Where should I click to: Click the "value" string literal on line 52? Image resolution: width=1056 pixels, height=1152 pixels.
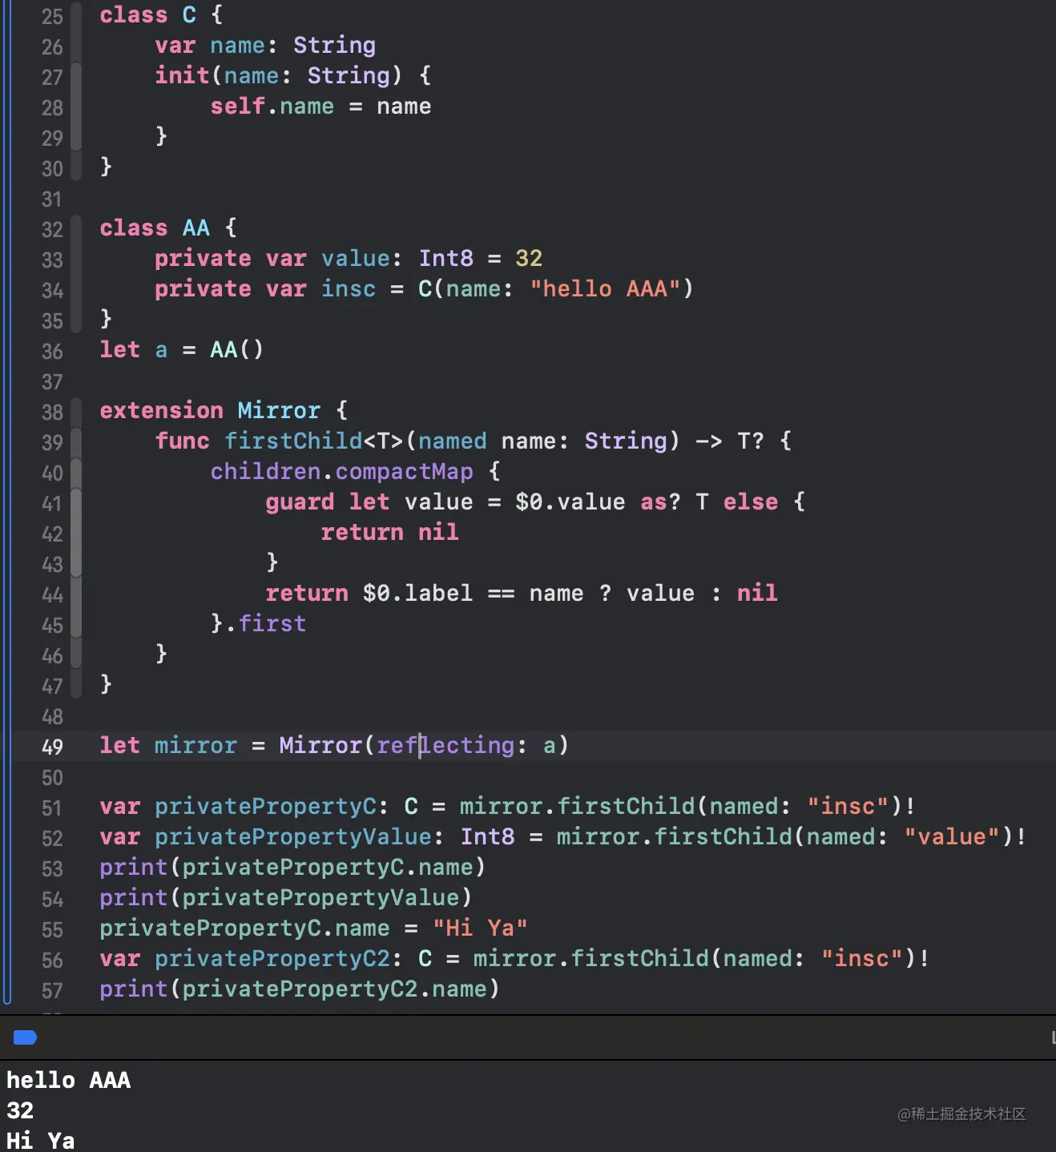point(952,837)
